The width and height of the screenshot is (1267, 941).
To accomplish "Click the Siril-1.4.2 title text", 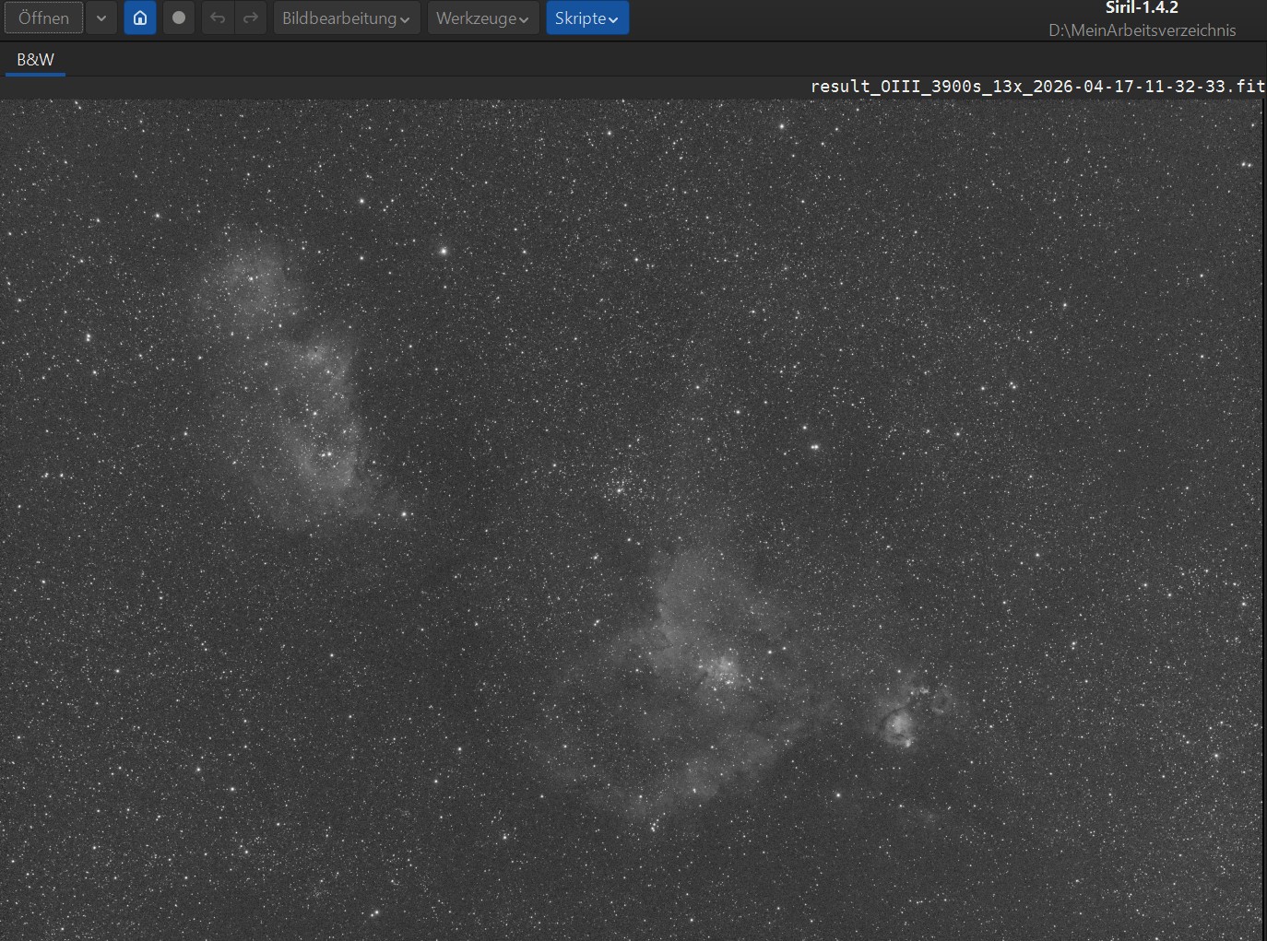I will 1142,8.
